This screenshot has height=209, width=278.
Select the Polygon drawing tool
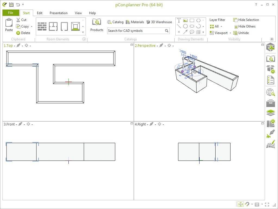pos(198,20)
